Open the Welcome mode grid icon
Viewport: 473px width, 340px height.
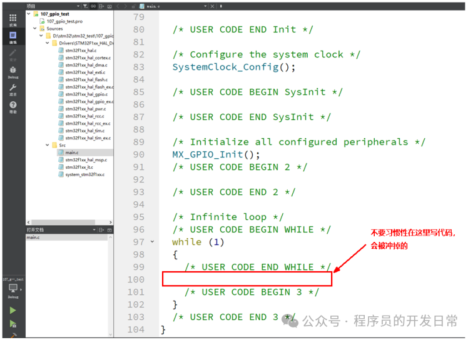(x=13, y=18)
